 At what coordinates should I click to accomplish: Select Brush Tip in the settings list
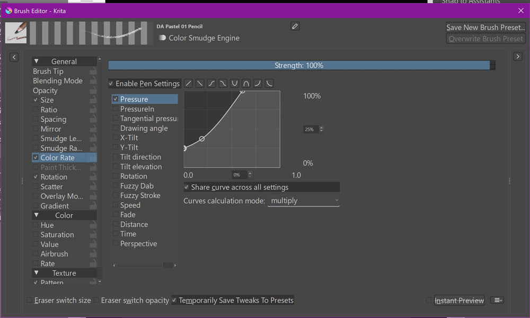click(x=48, y=71)
